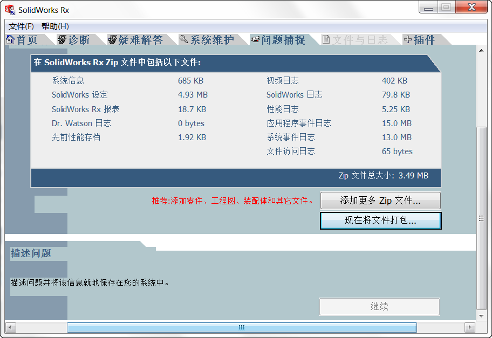492x338 pixels.
Task: Click the SolidWorks 设定 entry
Action: [x=80, y=95]
